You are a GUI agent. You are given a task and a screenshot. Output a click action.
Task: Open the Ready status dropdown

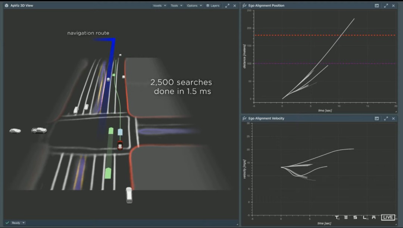point(18,223)
